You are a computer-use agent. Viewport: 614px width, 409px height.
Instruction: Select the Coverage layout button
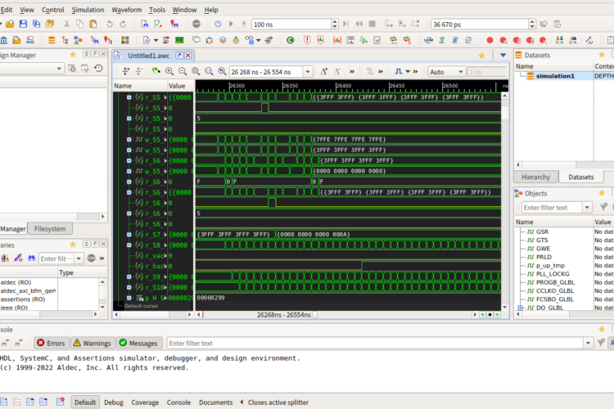pos(145,402)
